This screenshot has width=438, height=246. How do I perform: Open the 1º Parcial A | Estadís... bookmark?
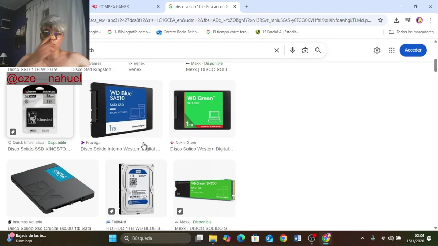[278, 32]
